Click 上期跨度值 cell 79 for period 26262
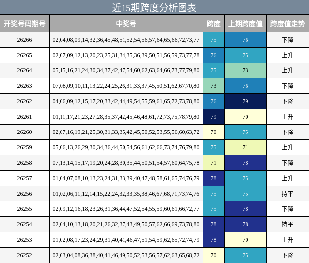Screen dimensions: 309x263 point(246,101)
